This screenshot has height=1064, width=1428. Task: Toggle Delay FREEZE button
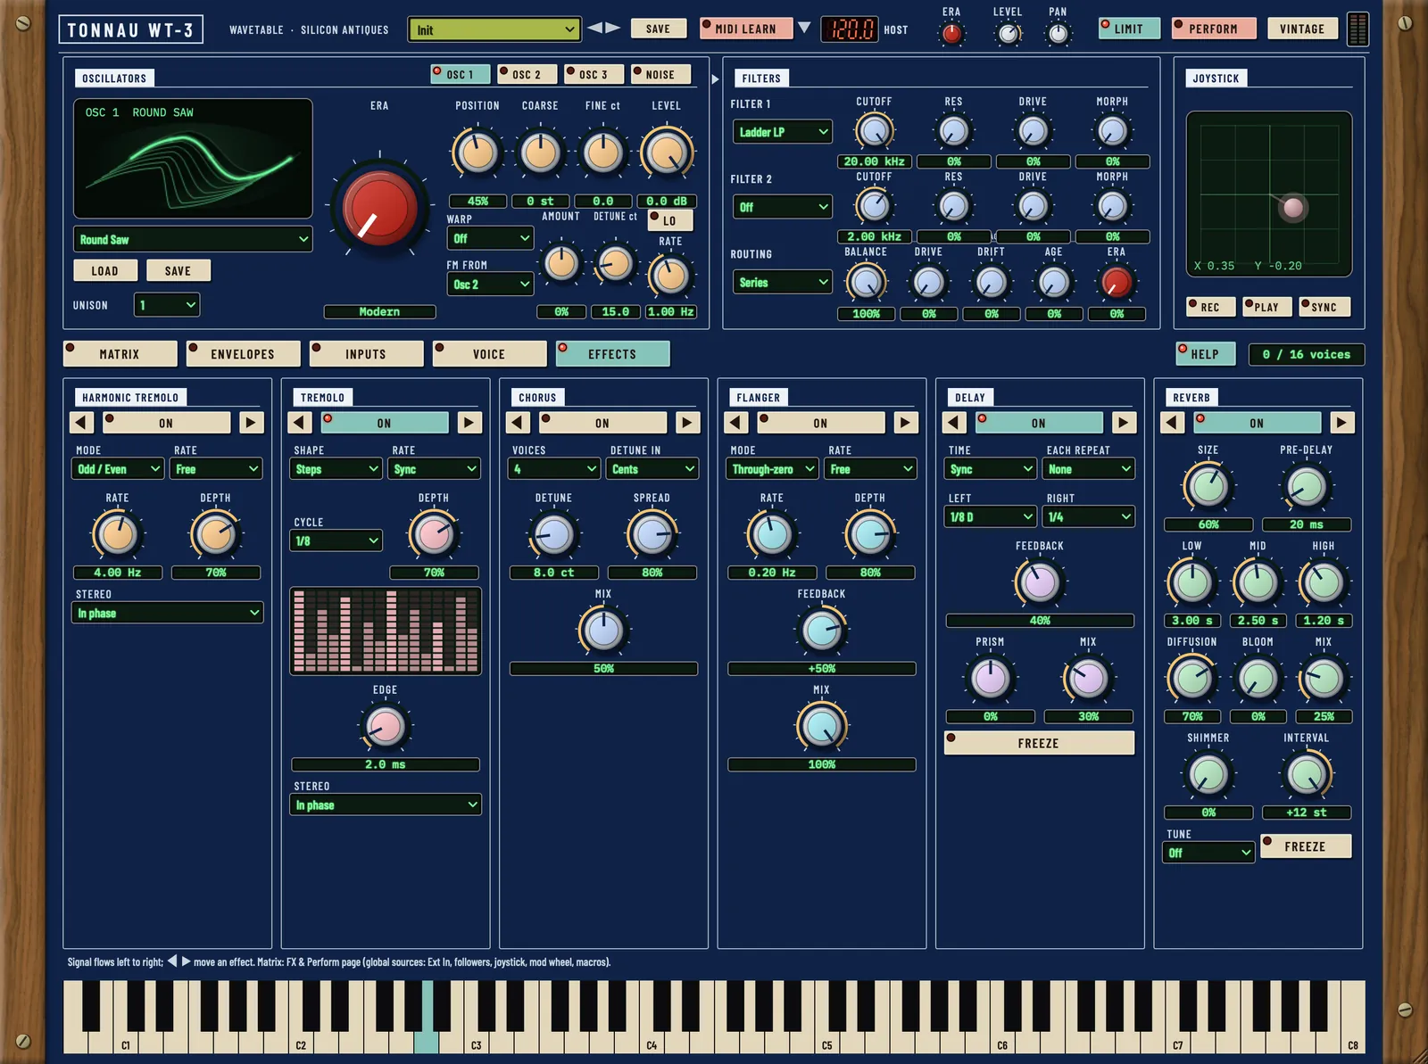point(1039,743)
